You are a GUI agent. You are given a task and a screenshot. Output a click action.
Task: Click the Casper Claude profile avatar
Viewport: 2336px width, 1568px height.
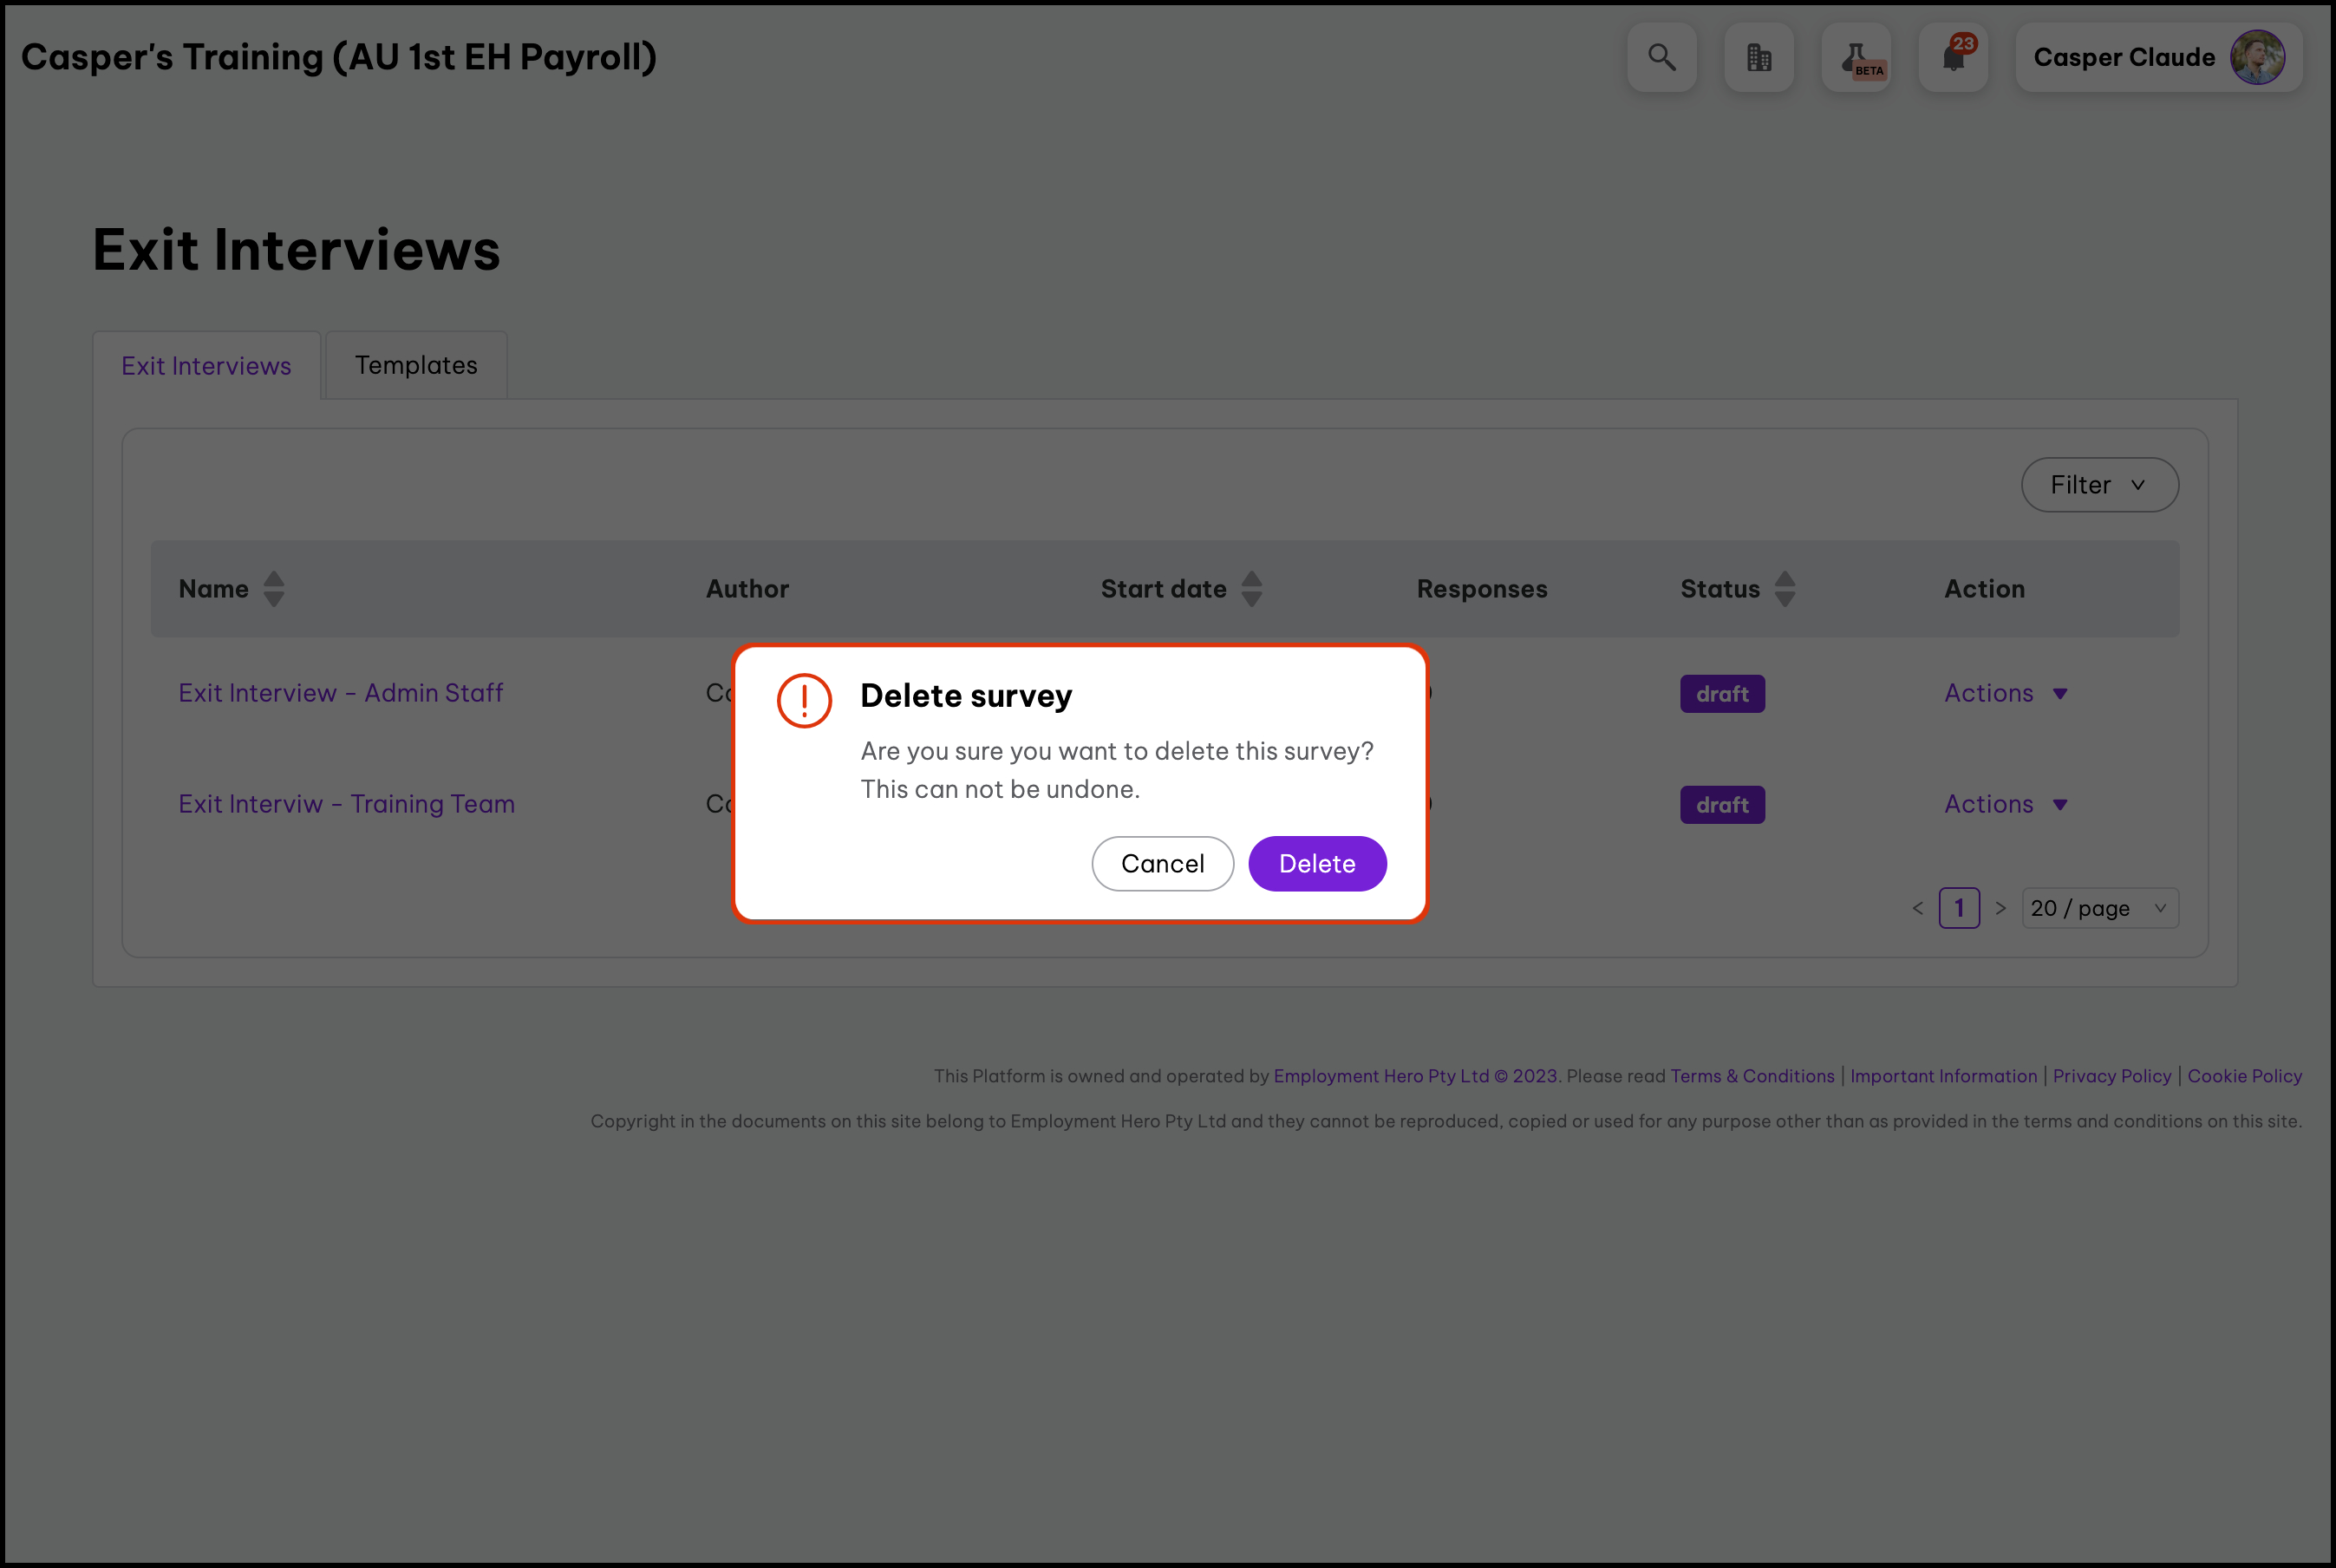coord(2257,58)
